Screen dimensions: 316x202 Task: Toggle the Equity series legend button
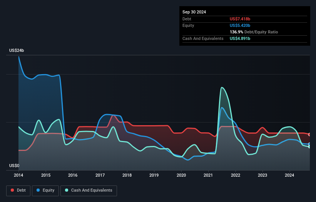(x=45, y=190)
